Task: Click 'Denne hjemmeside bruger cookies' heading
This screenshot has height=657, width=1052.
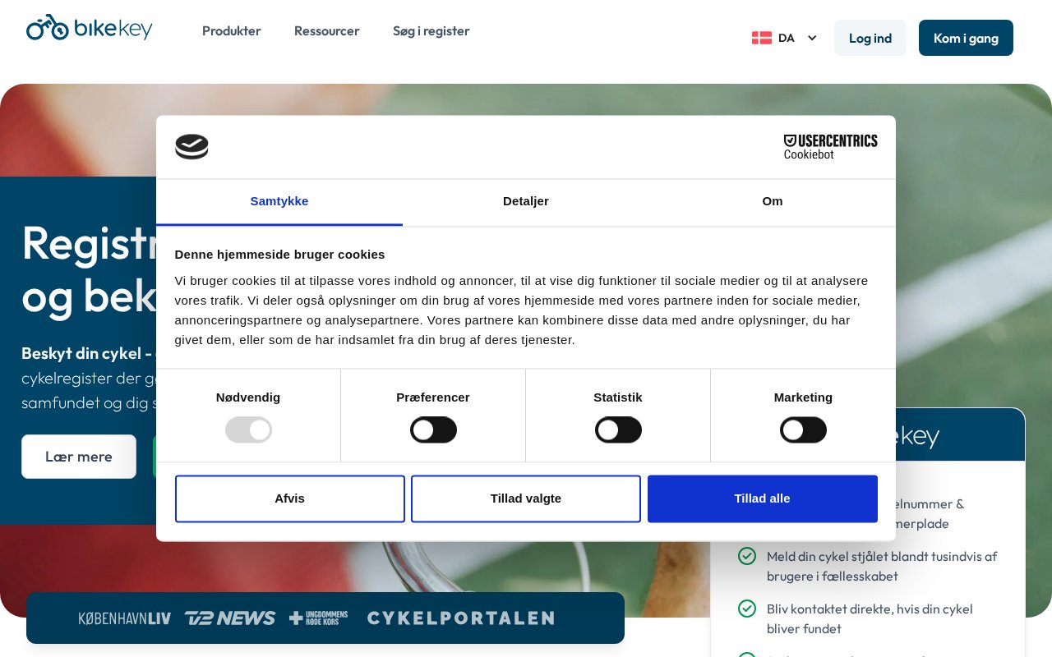Action: pyautogui.click(x=280, y=255)
